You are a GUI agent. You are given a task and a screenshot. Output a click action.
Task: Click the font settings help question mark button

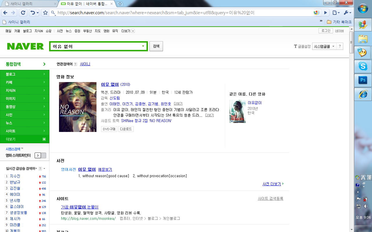coord(340,46)
